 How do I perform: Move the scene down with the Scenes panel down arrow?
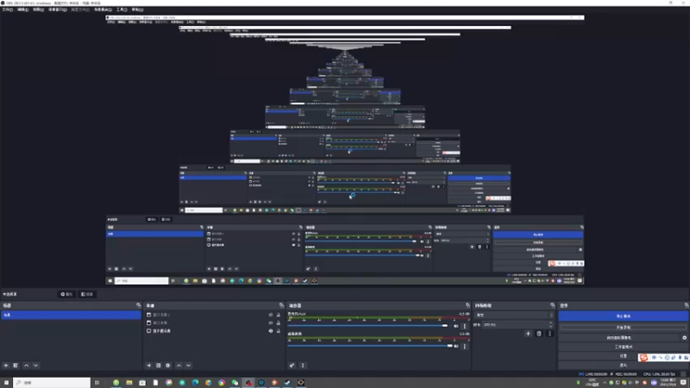[x=35, y=366]
